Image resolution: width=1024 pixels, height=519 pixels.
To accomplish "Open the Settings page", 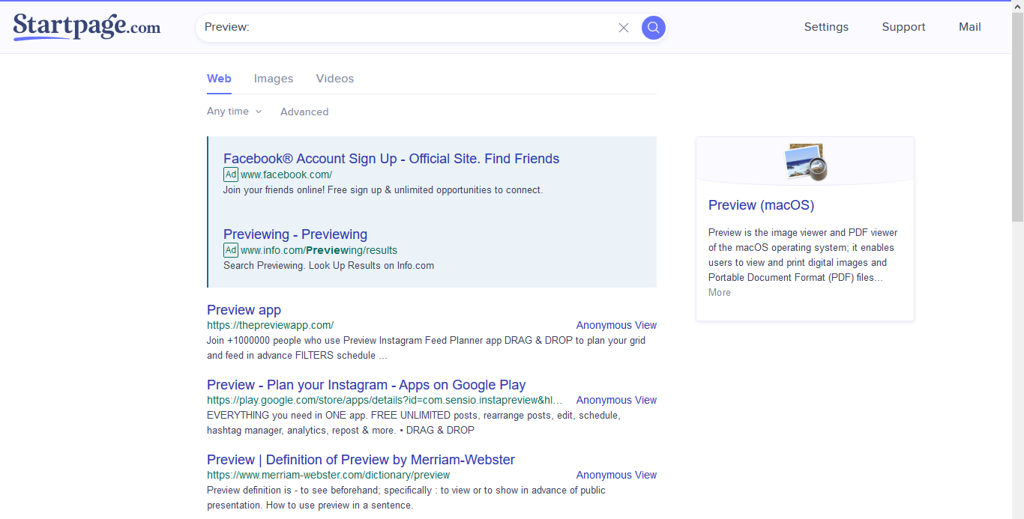I will (826, 27).
